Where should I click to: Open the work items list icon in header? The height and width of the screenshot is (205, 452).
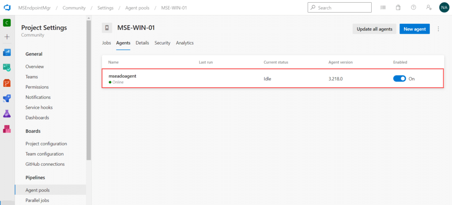[x=383, y=8]
